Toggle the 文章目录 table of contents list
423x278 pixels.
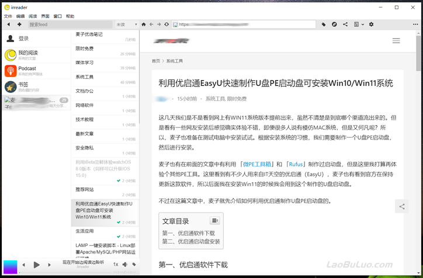(x=215, y=221)
